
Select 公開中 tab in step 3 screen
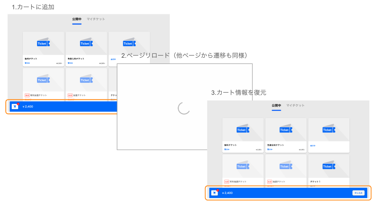276,105
